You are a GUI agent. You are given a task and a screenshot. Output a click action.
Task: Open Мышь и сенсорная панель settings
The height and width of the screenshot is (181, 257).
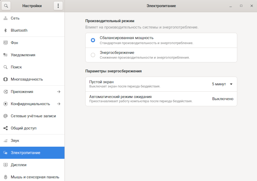[35, 177]
